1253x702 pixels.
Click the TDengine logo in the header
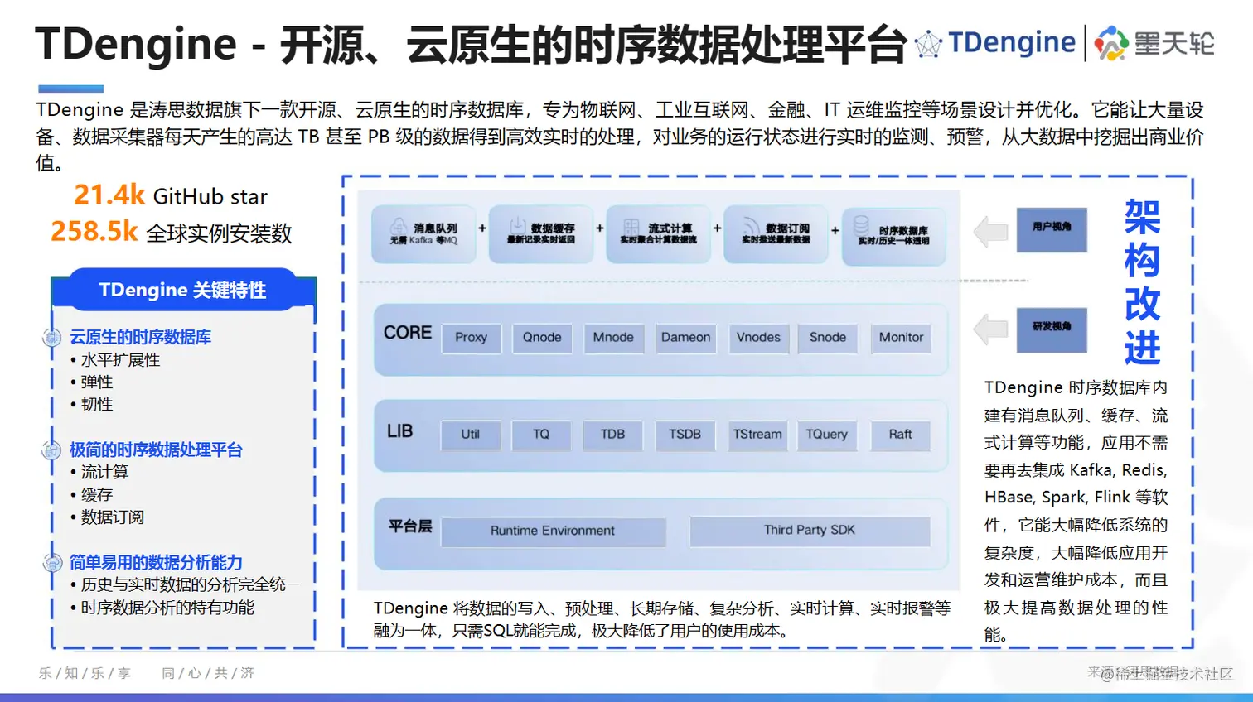pyautogui.click(x=994, y=42)
